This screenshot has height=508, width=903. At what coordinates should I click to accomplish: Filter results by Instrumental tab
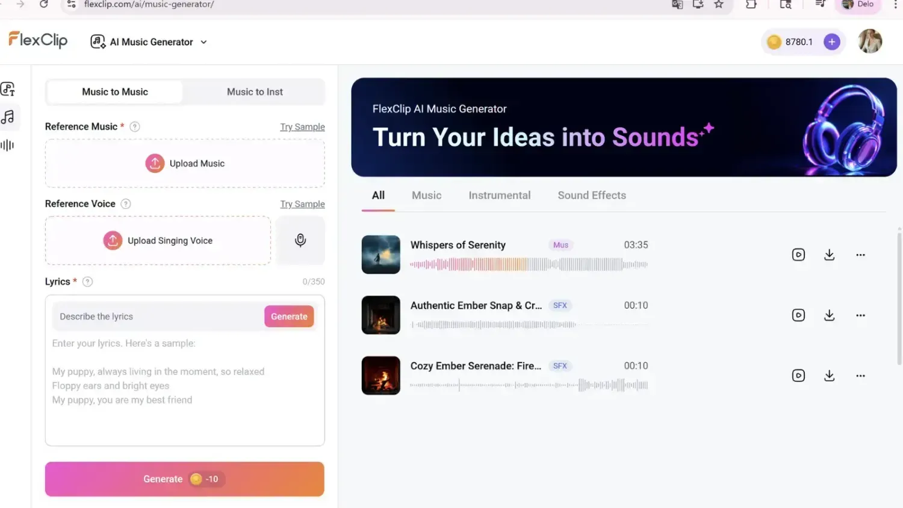[x=499, y=195]
